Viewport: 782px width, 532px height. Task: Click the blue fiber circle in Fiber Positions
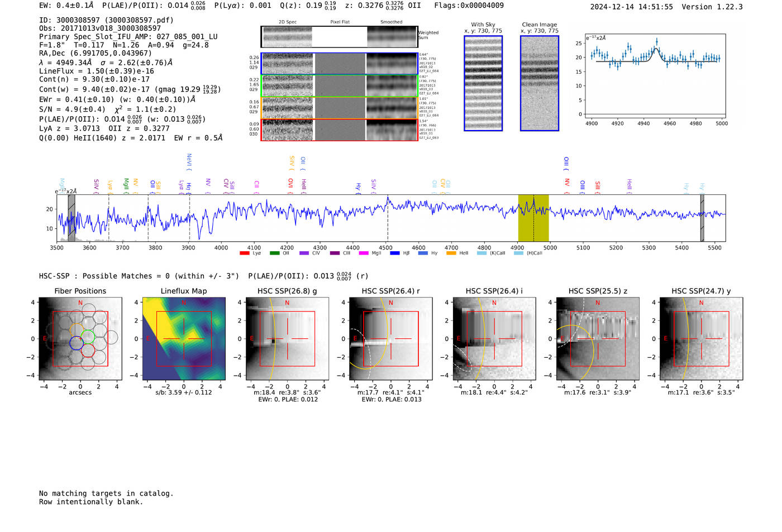click(x=77, y=343)
